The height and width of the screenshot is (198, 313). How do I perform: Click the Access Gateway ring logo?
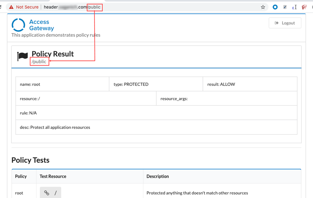[x=18, y=25]
